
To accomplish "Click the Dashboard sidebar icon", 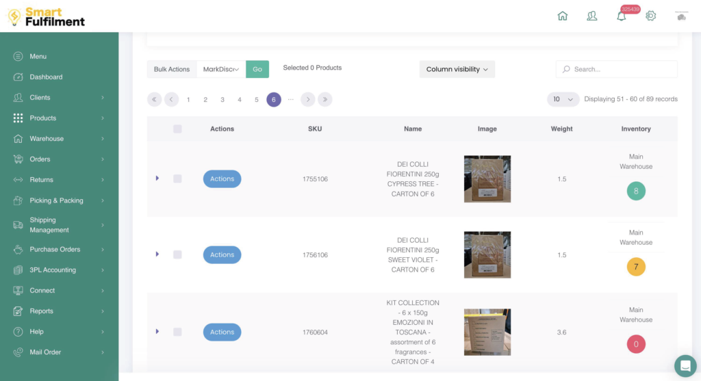I will tap(18, 77).
